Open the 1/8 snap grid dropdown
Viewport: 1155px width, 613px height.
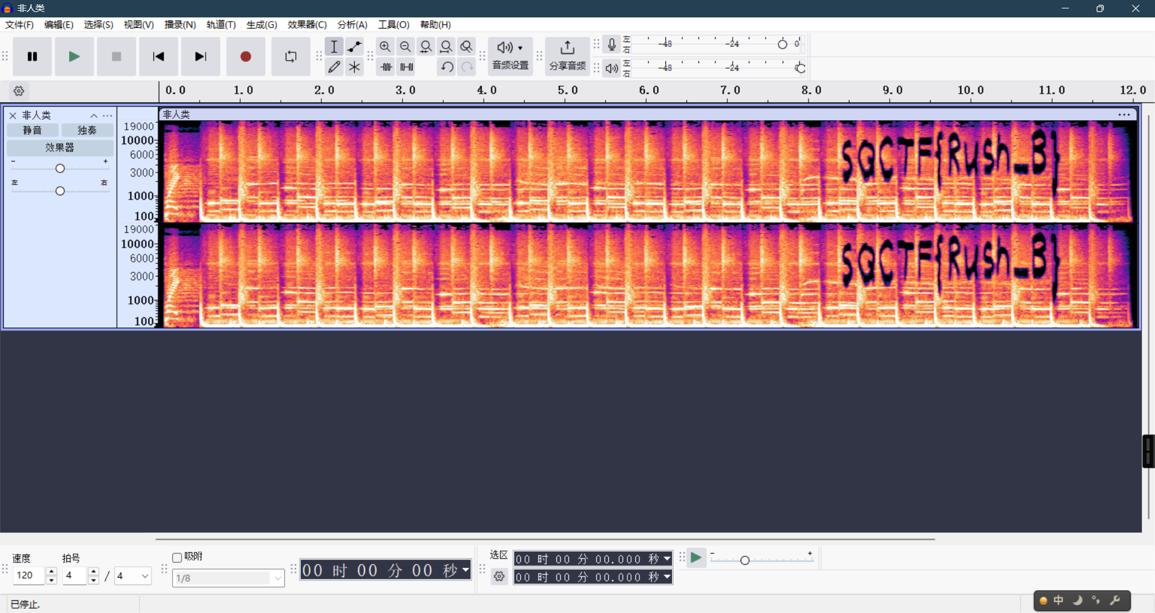pos(228,578)
